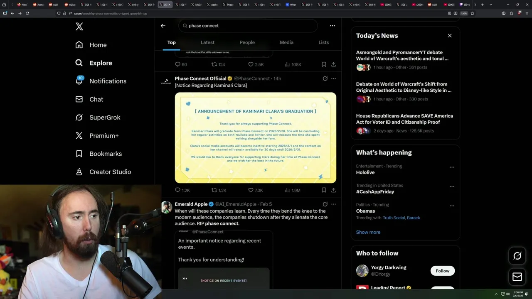
Task: Open Emerald Apple profile name
Action: click(191, 204)
